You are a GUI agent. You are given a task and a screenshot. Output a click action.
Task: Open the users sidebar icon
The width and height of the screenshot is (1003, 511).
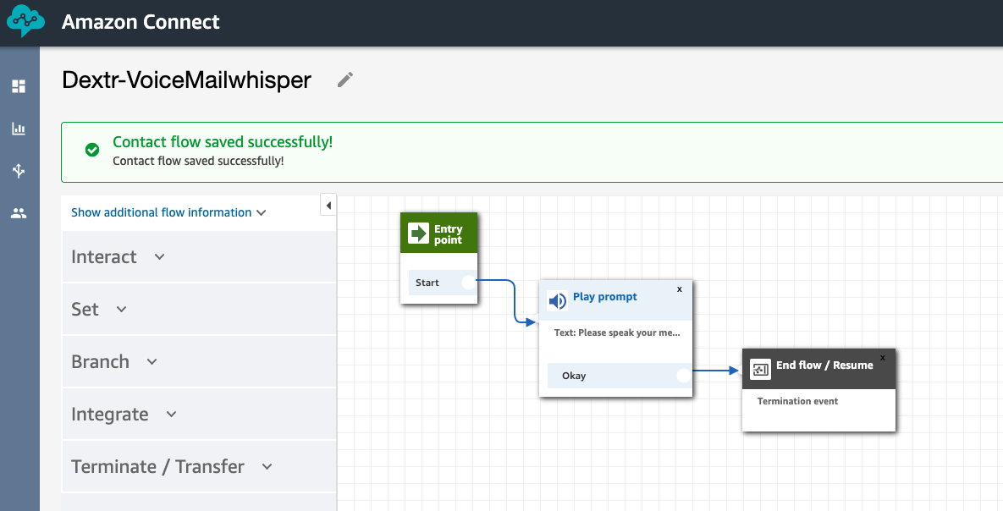tap(19, 213)
